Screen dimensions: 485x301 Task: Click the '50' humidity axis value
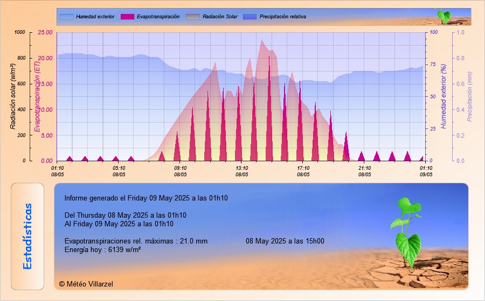433,97
